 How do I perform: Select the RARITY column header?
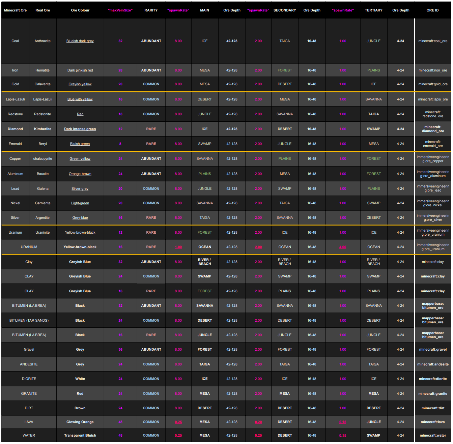(x=151, y=10)
